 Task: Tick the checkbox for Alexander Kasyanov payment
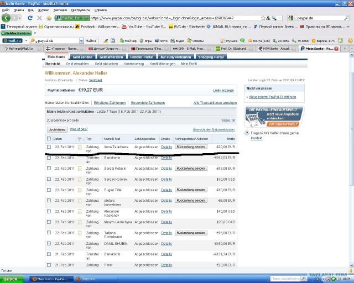pos(49,211)
